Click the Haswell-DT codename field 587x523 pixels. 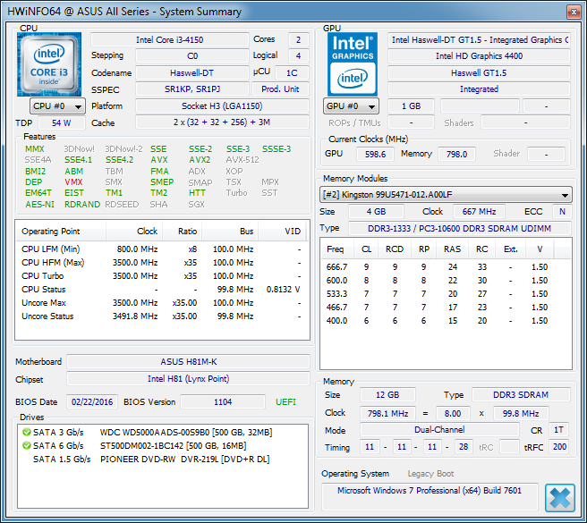(192, 73)
